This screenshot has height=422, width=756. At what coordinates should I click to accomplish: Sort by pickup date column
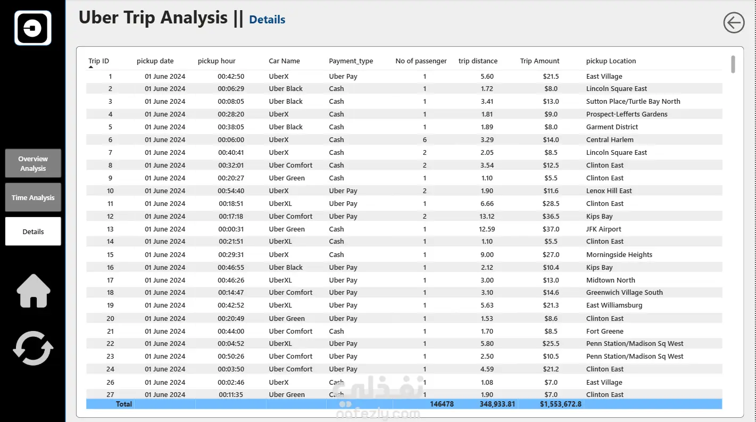pyautogui.click(x=155, y=61)
